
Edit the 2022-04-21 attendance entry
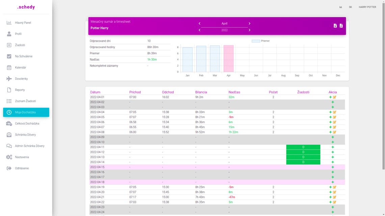click(335, 197)
